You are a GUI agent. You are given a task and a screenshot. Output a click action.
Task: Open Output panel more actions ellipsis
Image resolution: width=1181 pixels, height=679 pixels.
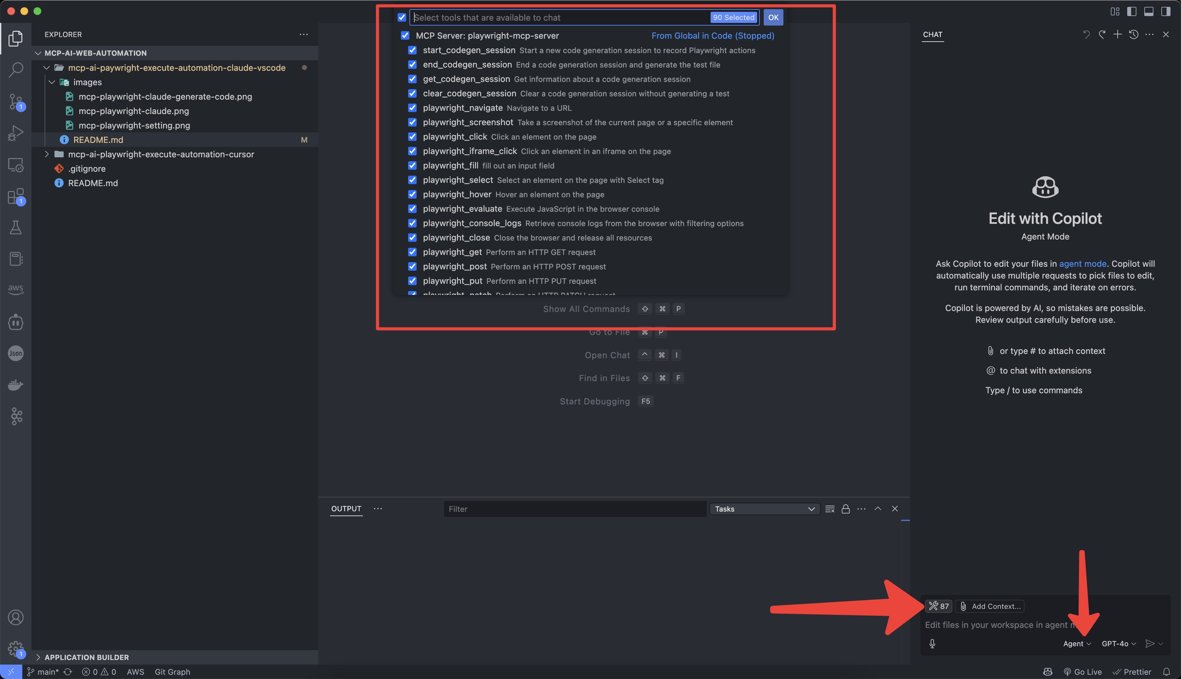861,509
